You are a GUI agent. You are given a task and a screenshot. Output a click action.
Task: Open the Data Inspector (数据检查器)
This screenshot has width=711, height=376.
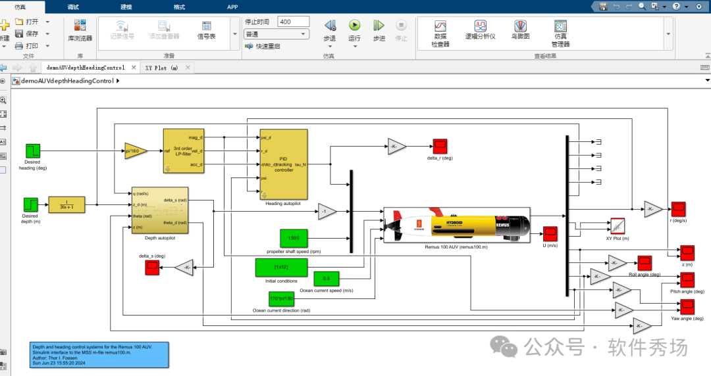pos(440,34)
